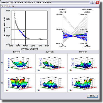Grab the upper limit triangle on the ΣNO axis

coord(63,31)
